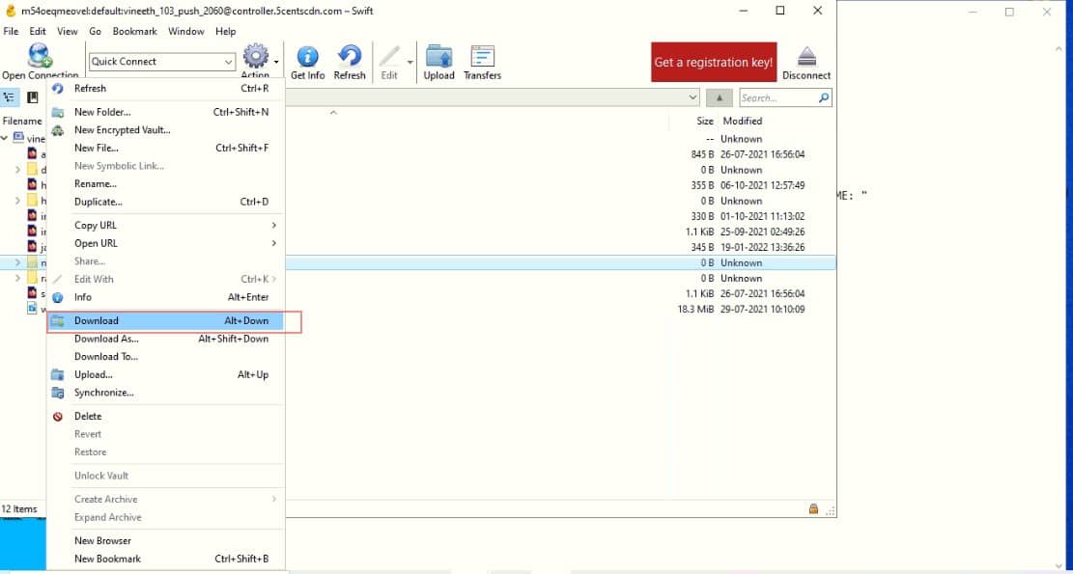Click the Filename column header
Viewport: 1073px width, 574px height.
(22, 121)
